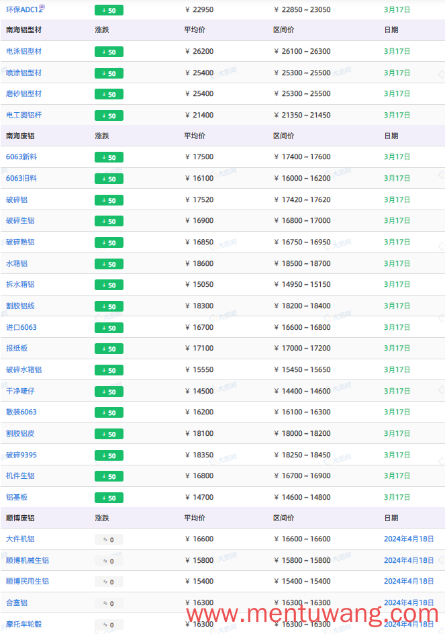
Task: Select the average price ¥ 21400
Action: [x=199, y=116]
